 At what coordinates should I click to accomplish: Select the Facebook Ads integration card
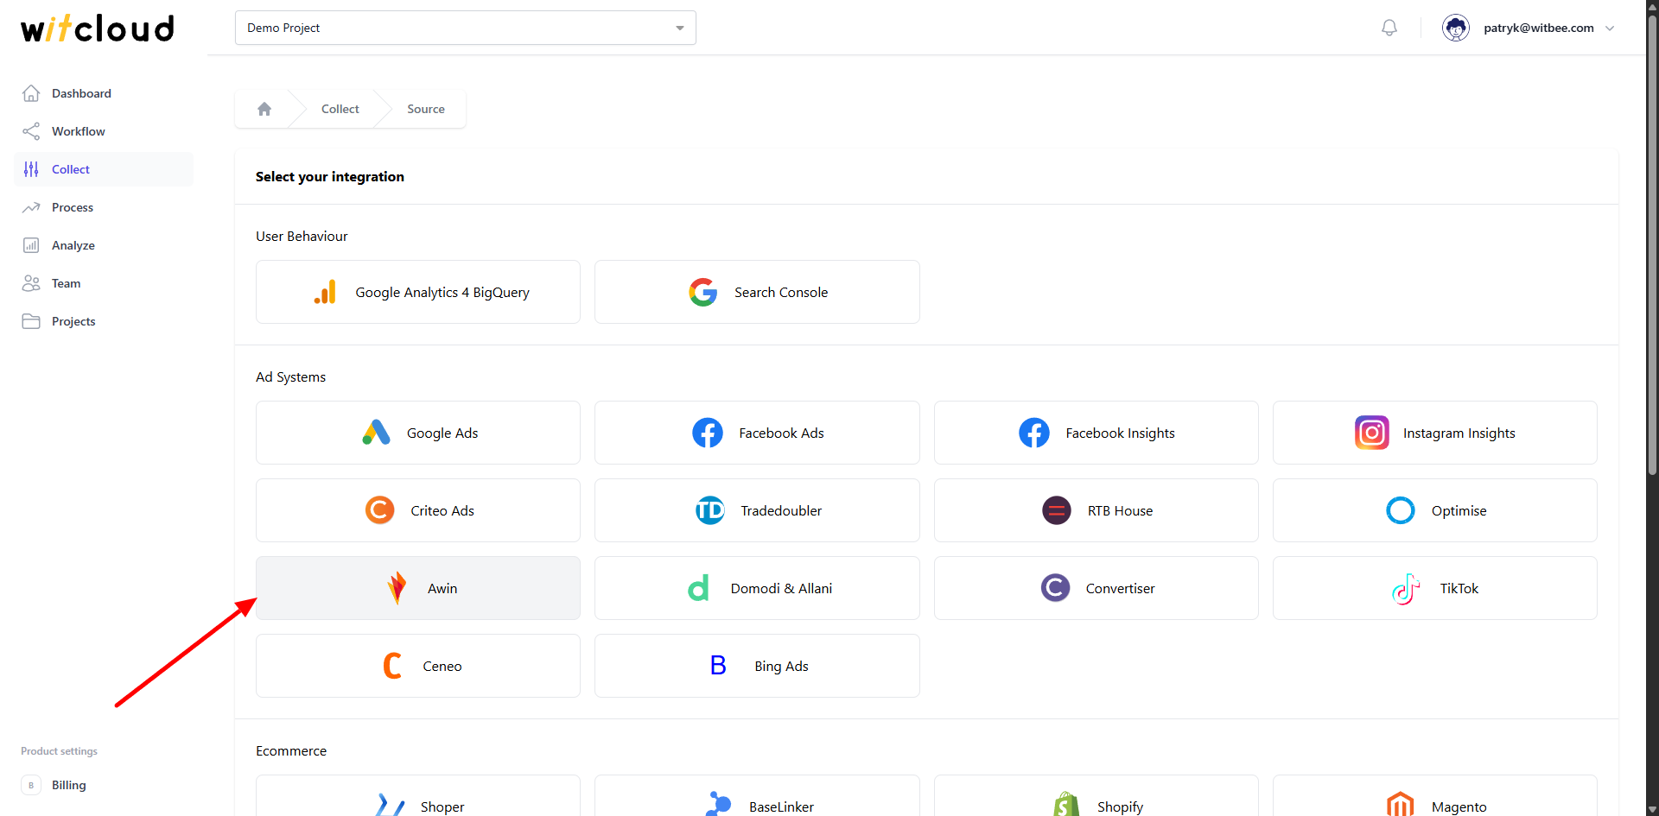coord(757,433)
